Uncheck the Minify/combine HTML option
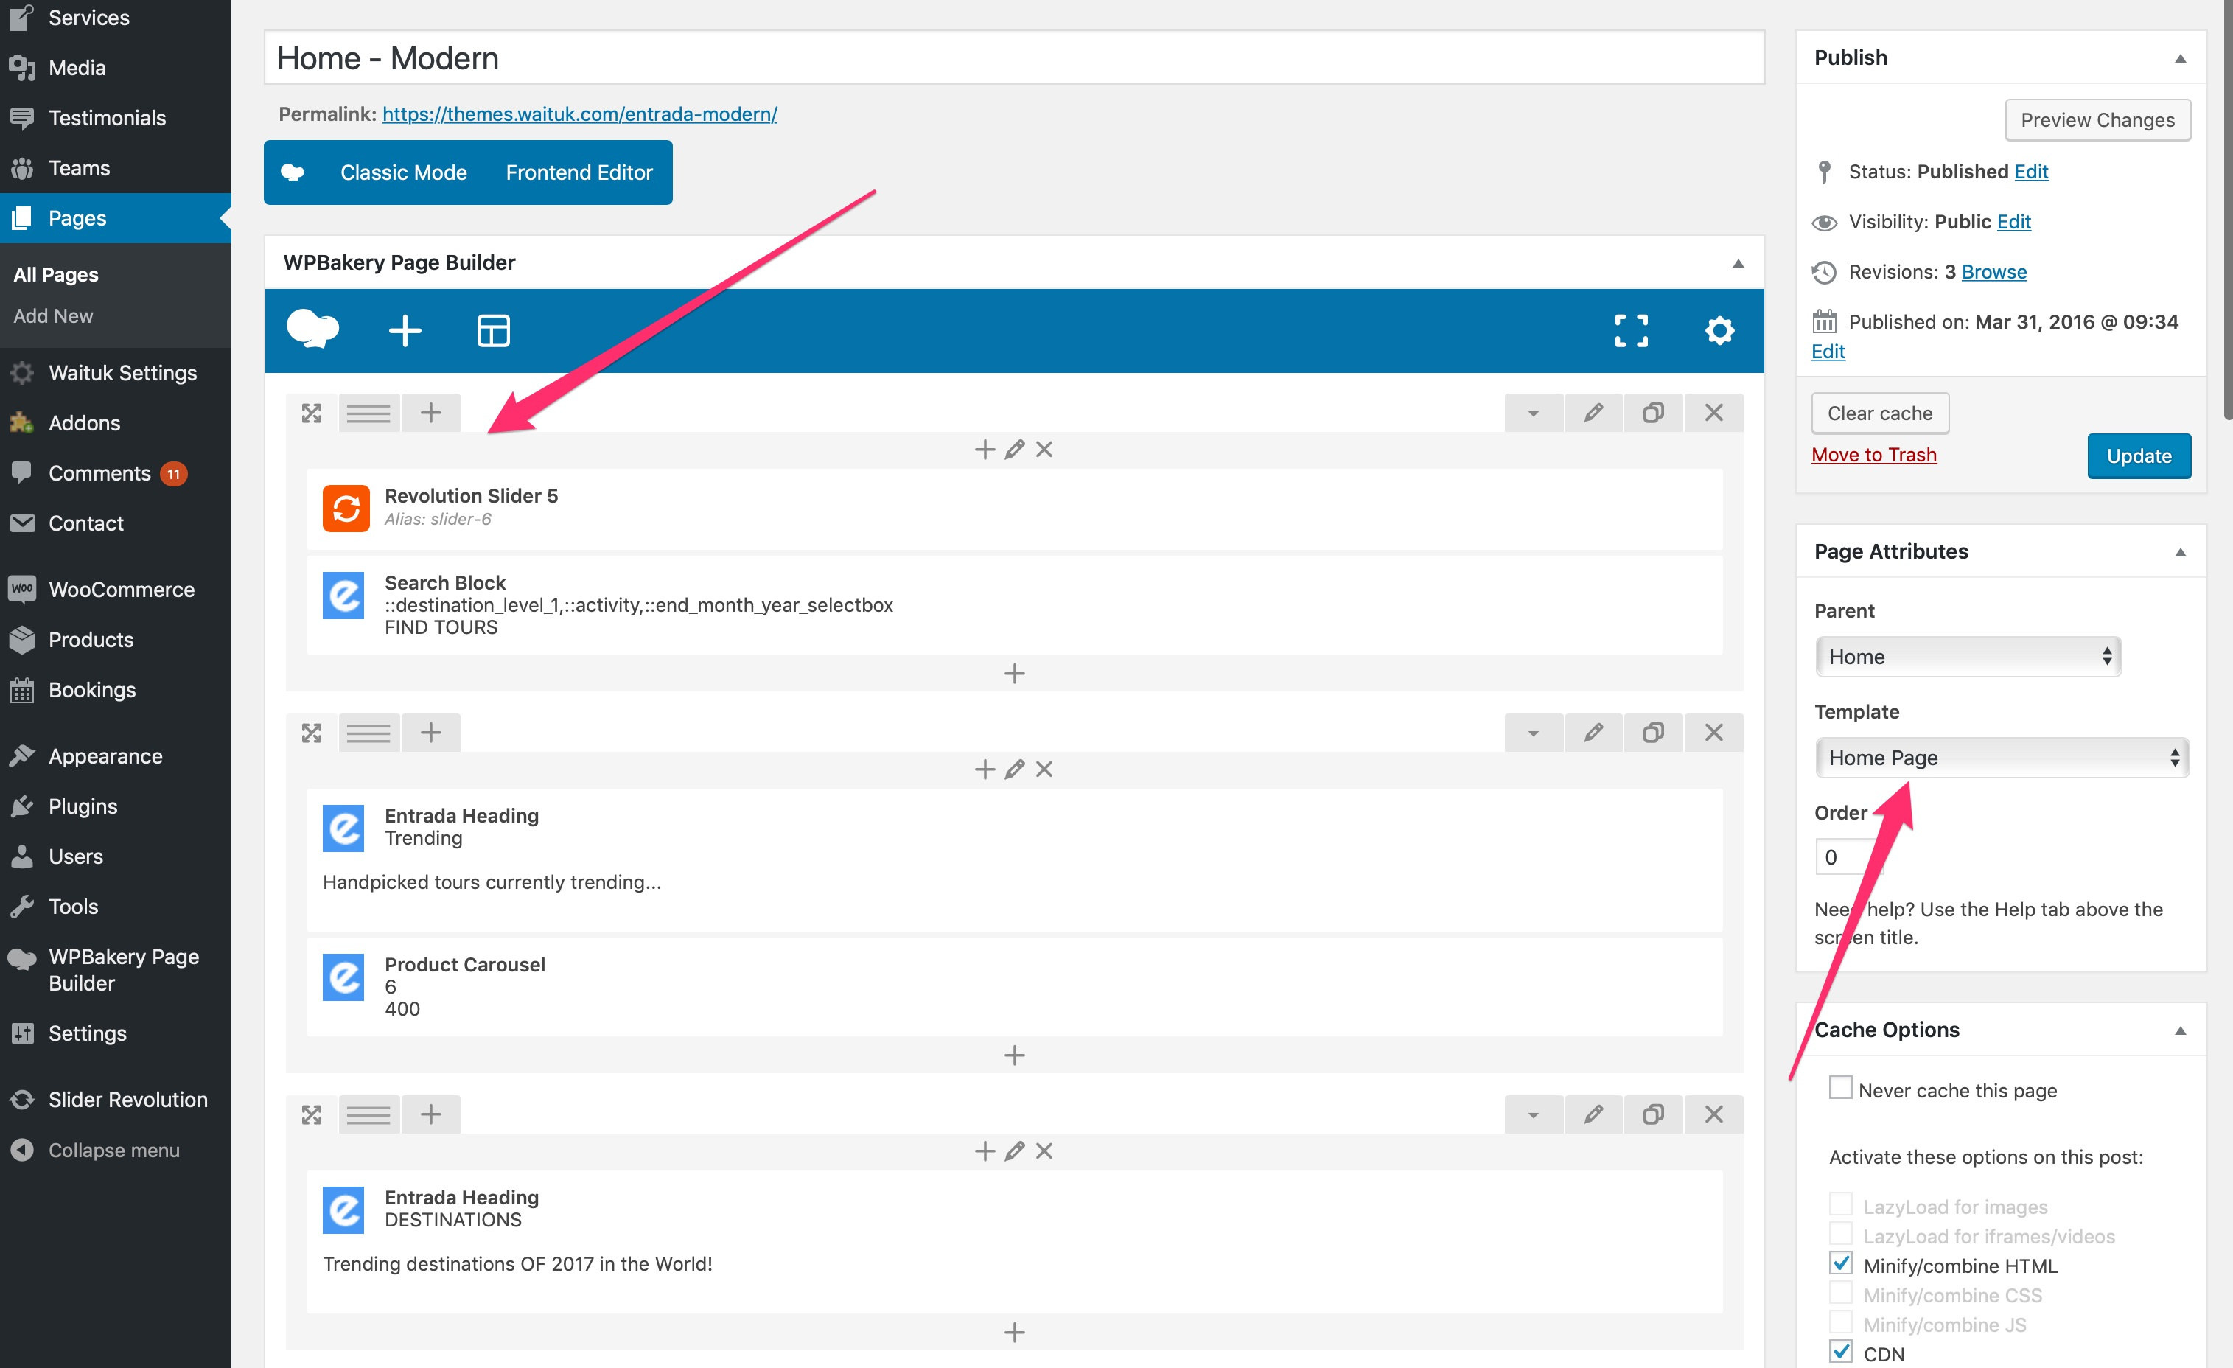This screenshot has width=2233, height=1368. (x=1839, y=1263)
